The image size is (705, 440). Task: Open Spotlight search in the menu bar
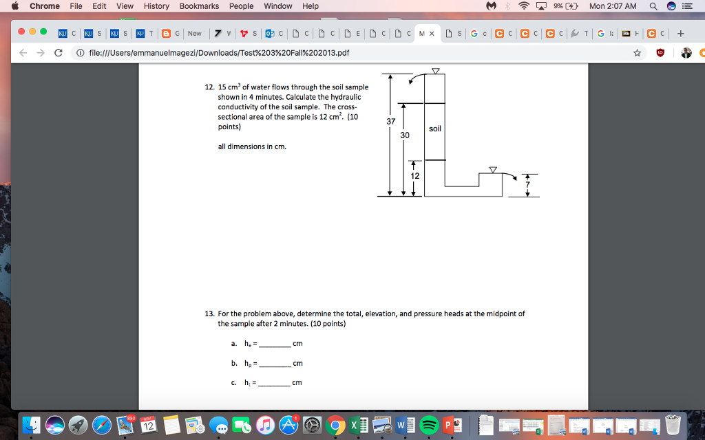coord(653,6)
